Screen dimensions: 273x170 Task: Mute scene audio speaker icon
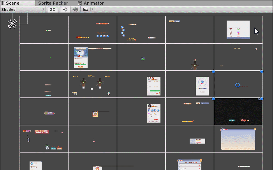pos(75,9)
